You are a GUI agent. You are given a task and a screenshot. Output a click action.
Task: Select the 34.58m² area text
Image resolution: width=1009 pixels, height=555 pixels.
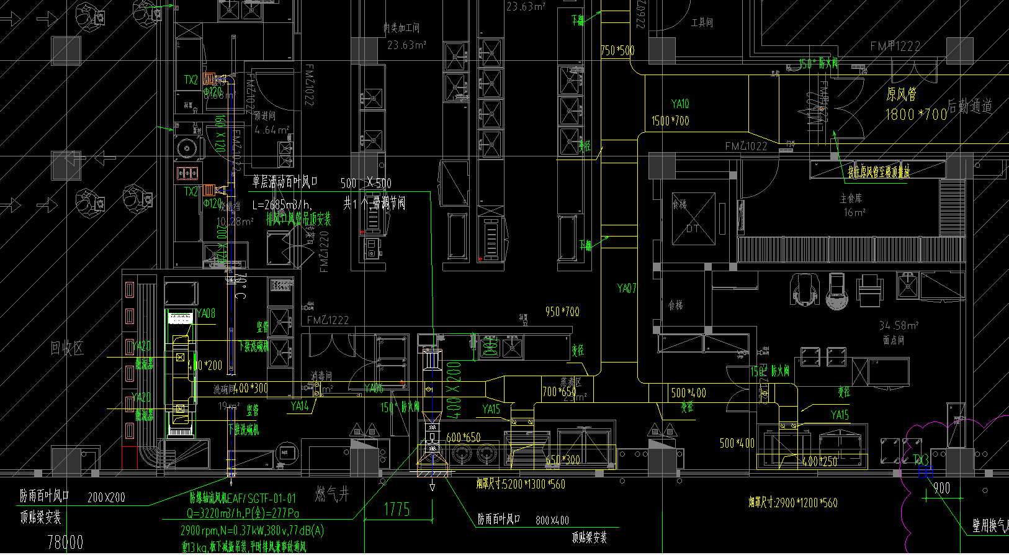coord(899,325)
